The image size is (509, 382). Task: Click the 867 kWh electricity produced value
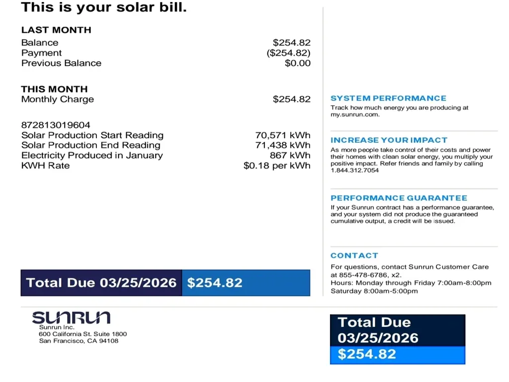click(290, 155)
